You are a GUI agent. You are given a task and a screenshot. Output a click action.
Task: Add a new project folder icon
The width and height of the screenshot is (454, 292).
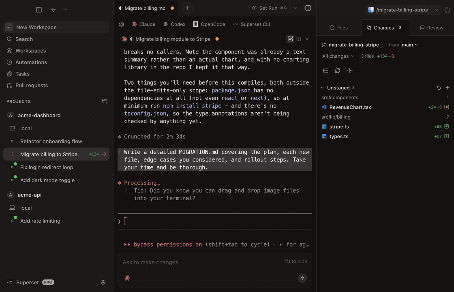tap(105, 101)
